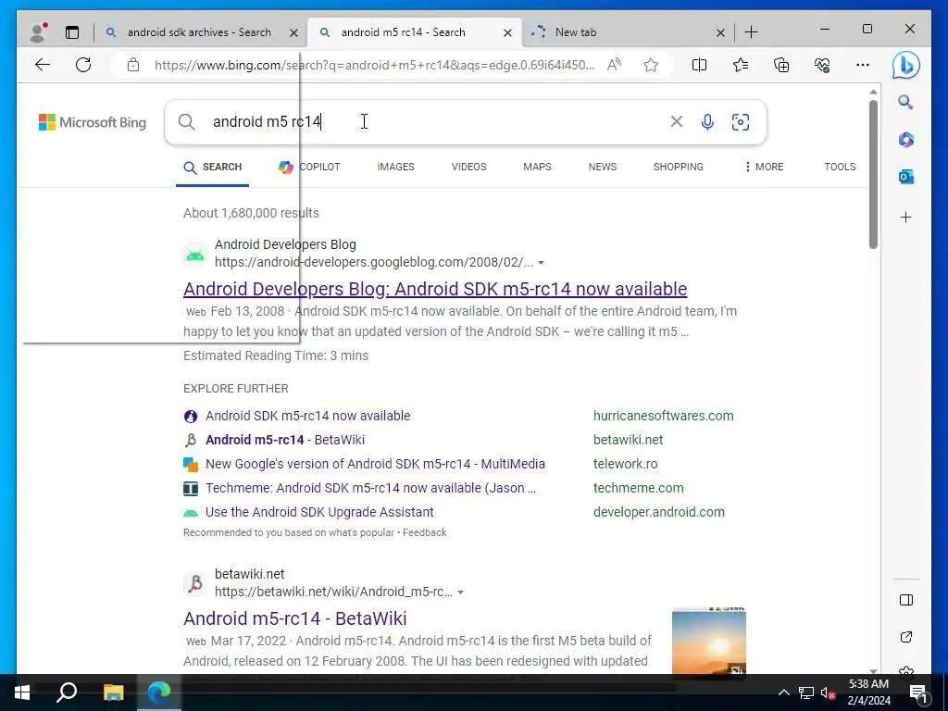Open the profile avatar icon

[38, 32]
